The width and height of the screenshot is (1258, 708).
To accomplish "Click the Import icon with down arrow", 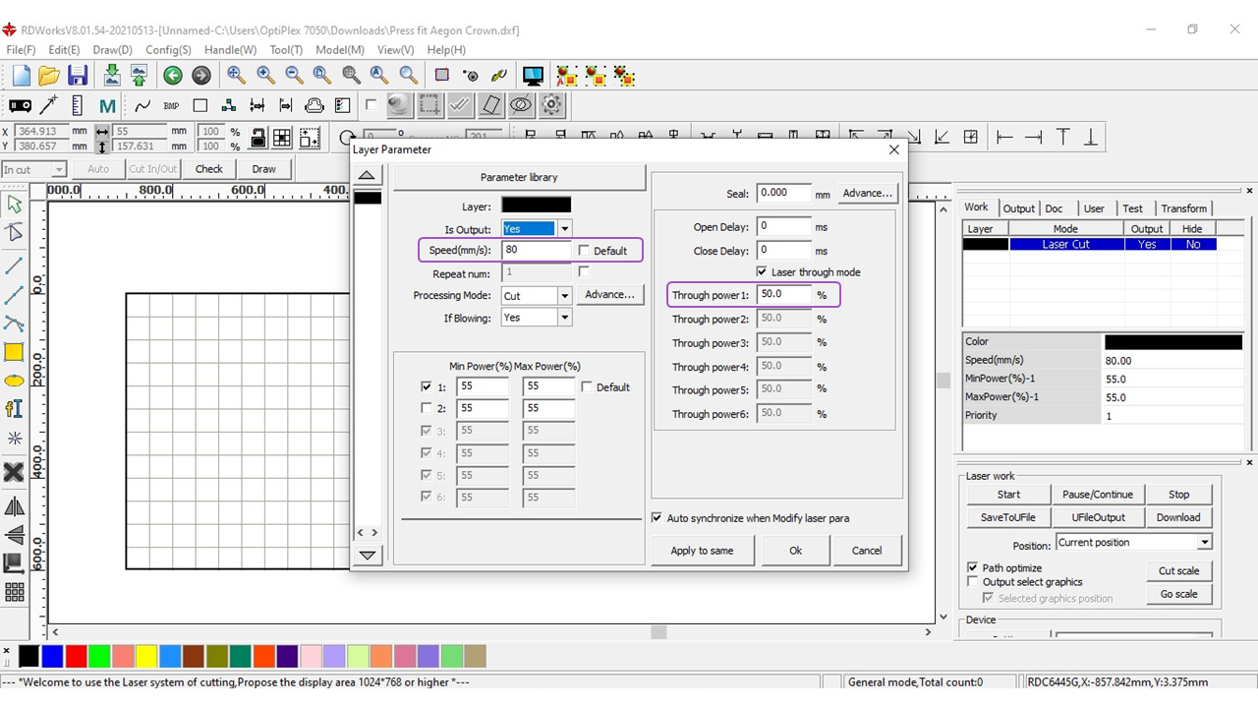I will pos(112,76).
